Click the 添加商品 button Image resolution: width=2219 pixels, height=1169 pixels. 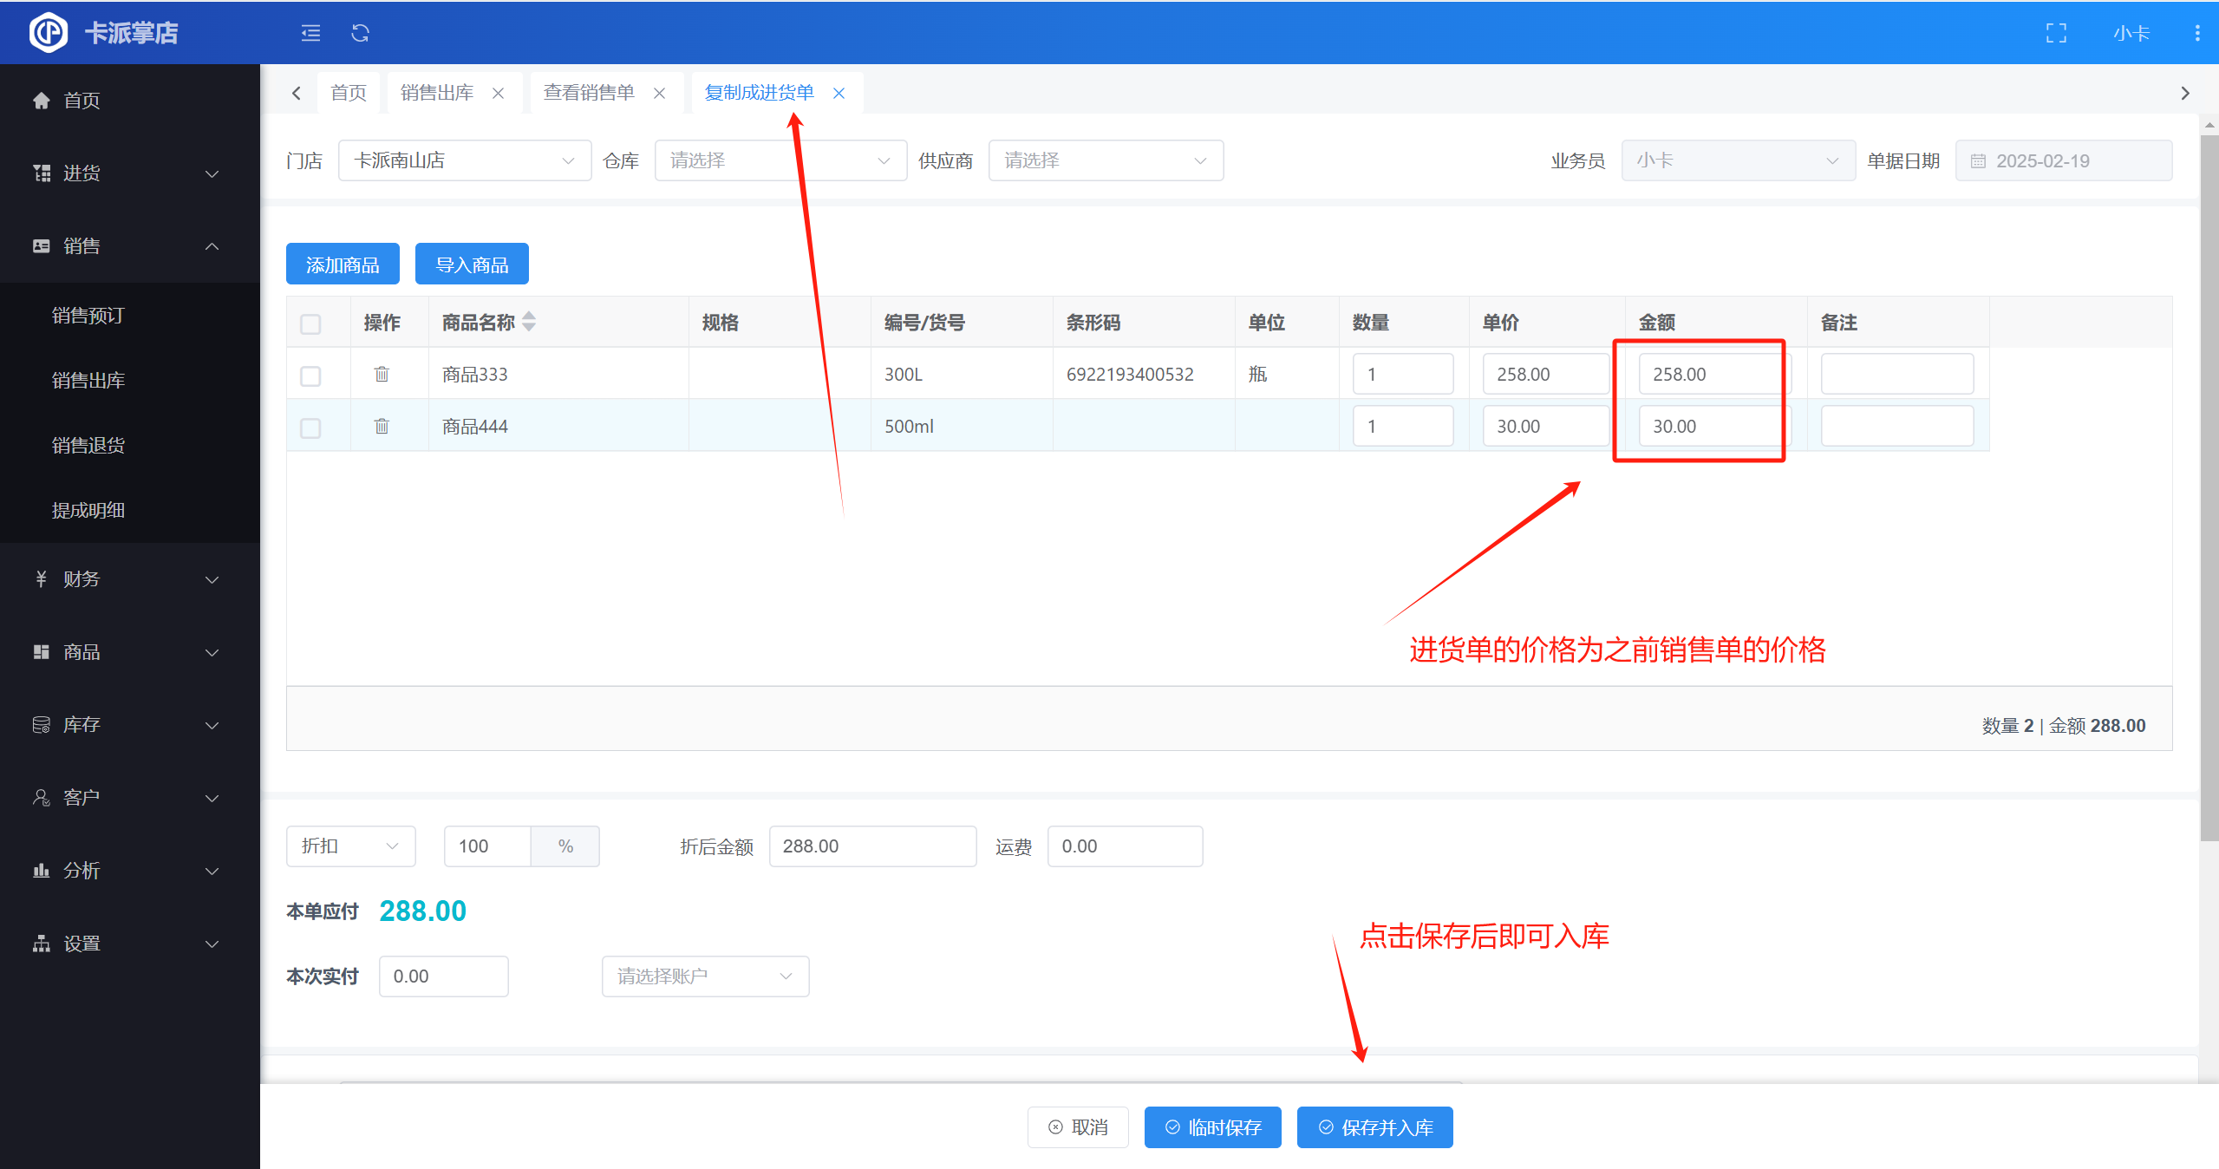(x=343, y=264)
